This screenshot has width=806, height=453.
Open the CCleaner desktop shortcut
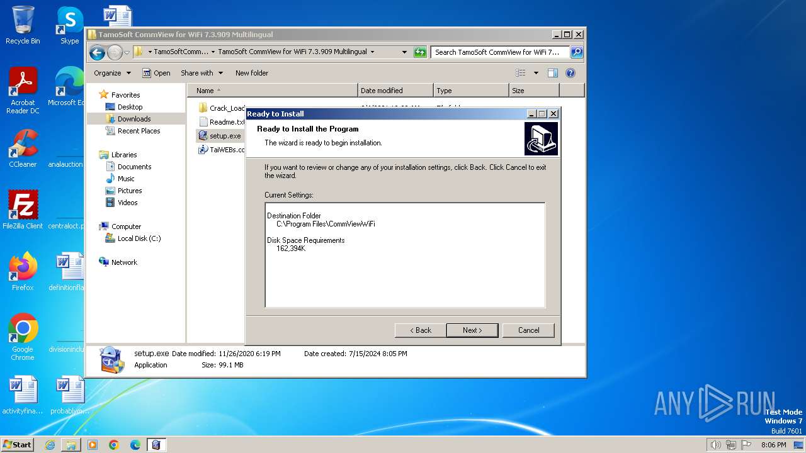click(23, 148)
